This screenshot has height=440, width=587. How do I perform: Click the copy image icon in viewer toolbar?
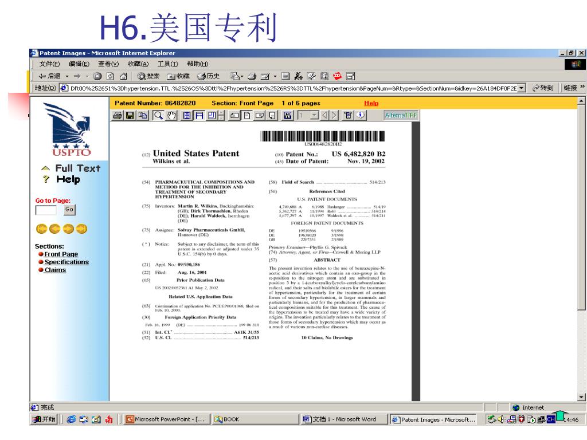(143, 116)
